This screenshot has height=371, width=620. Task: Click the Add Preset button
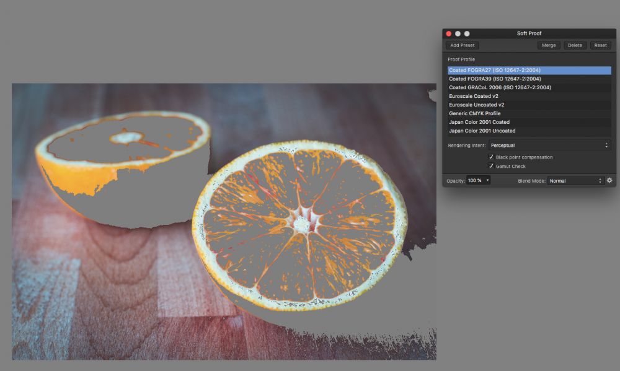click(x=463, y=45)
